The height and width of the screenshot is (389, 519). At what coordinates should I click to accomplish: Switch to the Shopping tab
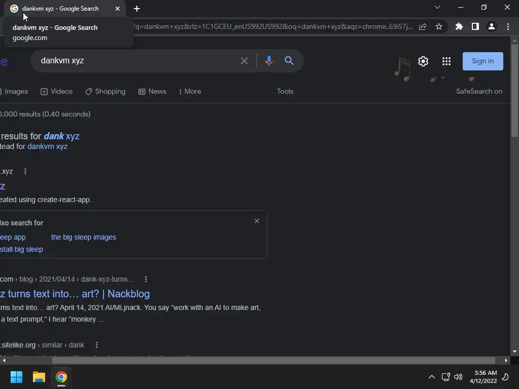coord(105,92)
